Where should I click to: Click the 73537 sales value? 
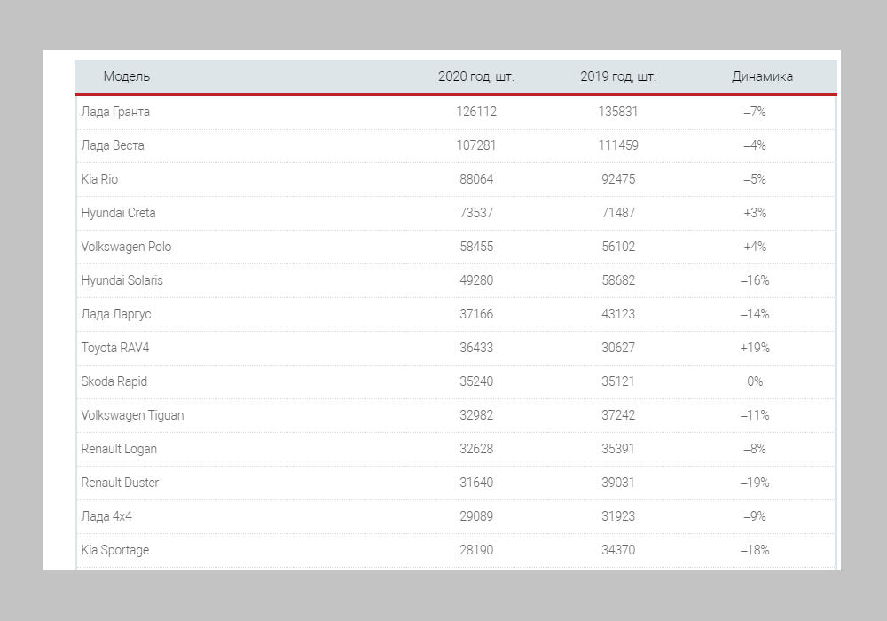point(476,213)
